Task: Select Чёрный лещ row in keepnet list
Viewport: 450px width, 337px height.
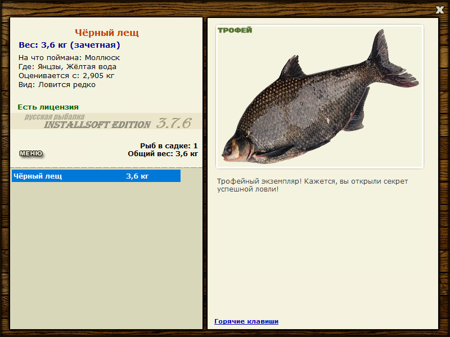Action: pyautogui.click(x=96, y=176)
